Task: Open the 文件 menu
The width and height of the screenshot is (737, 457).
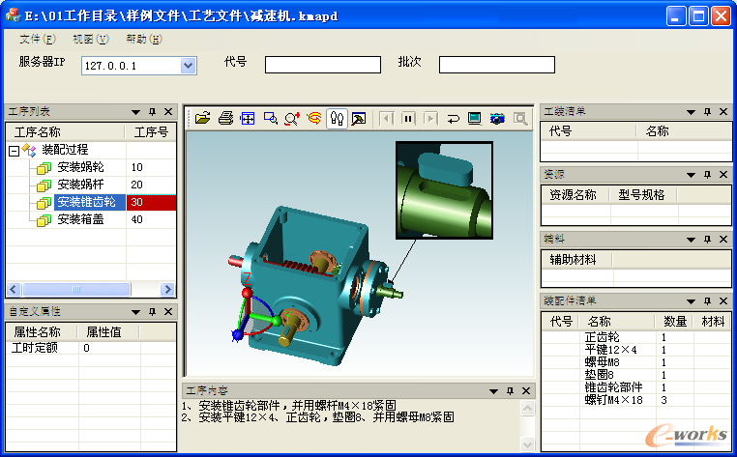Action: click(37, 40)
